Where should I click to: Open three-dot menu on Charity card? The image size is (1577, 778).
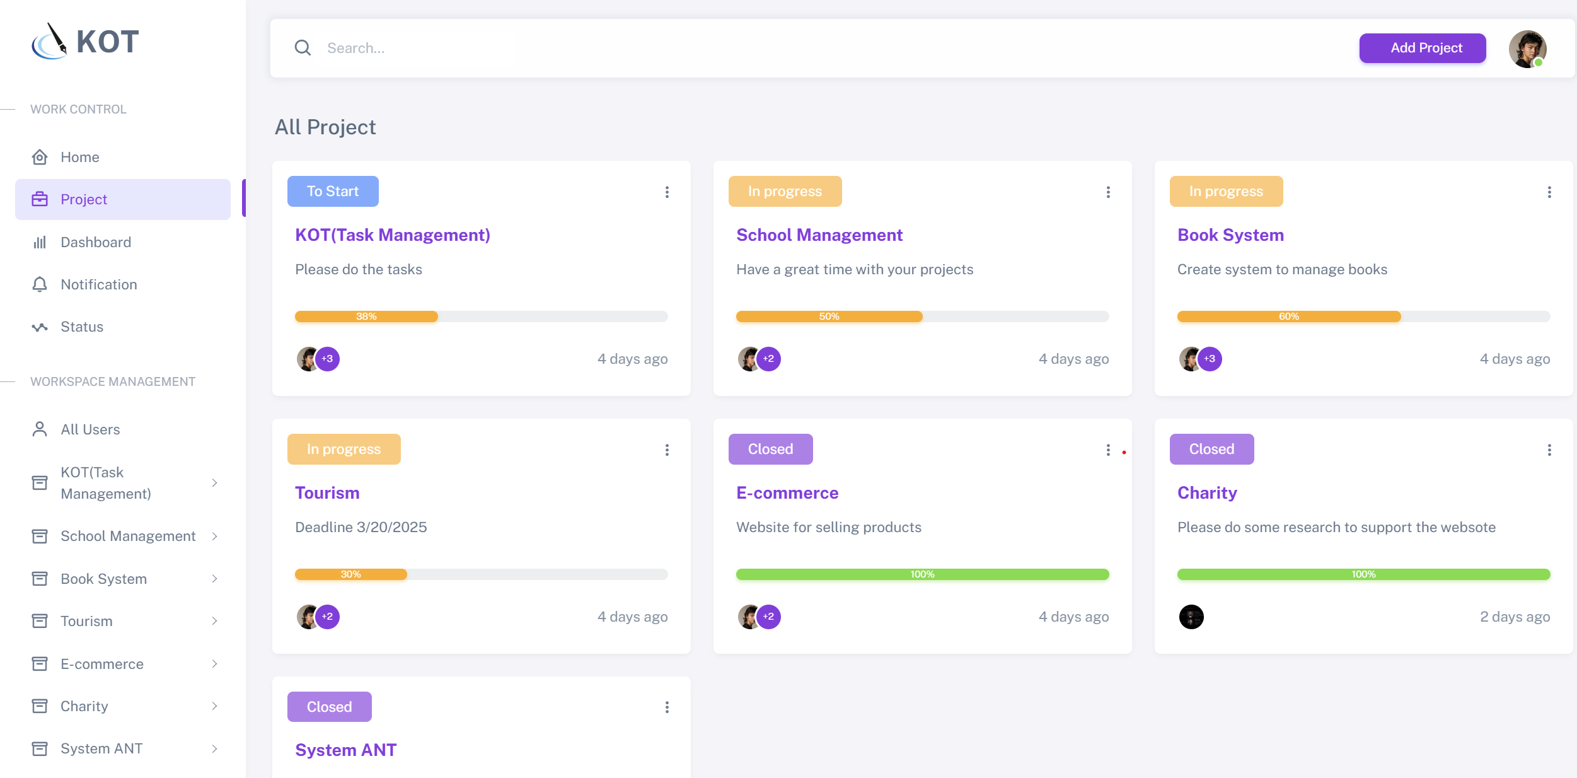click(x=1549, y=450)
